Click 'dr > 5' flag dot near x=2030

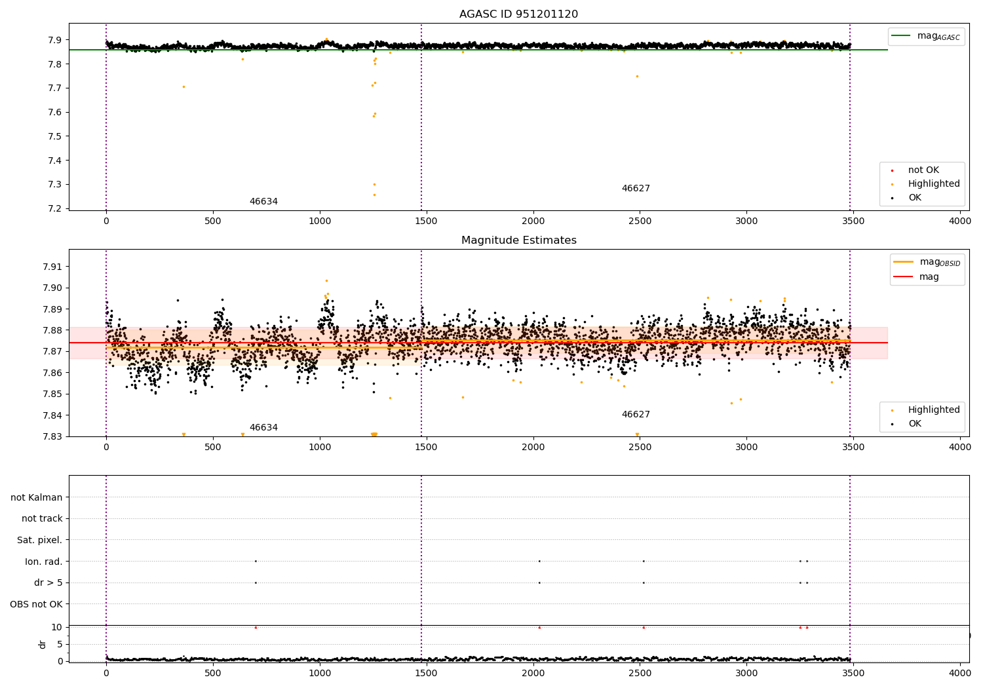(539, 583)
